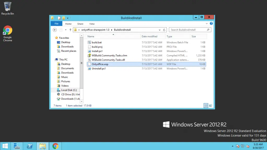Expand the ribbon with the chevron
The height and width of the screenshot is (150, 267).
[x=207, y=24]
